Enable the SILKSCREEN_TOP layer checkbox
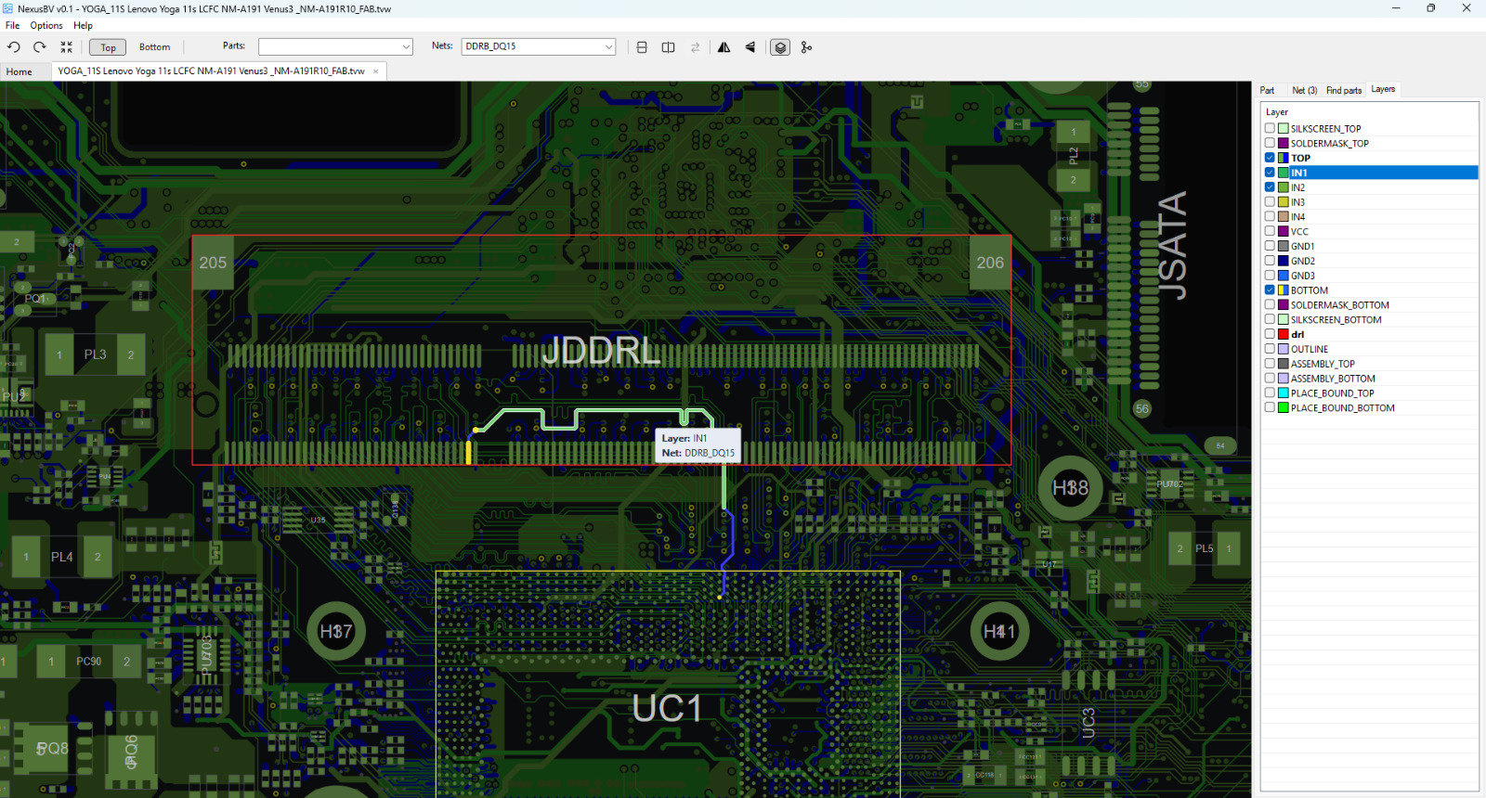 click(x=1270, y=128)
